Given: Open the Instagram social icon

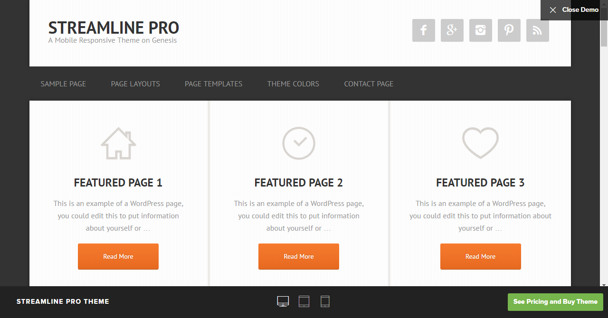Looking at the screenshot, I should (x=481, y=30).
